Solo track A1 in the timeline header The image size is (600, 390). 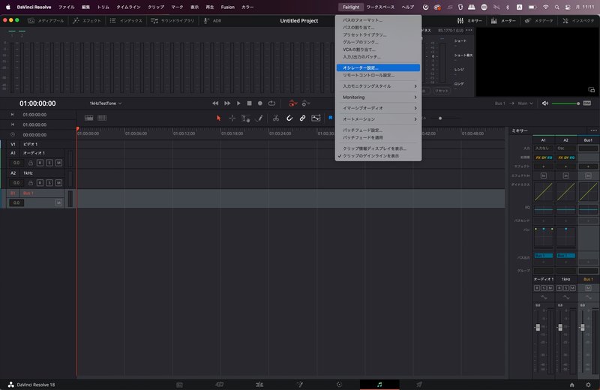tap(49, 163)
